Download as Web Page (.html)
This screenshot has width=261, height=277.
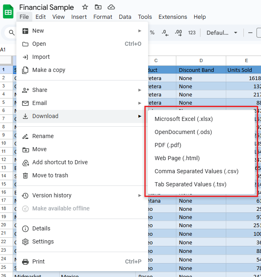click(x=201, y=158)
